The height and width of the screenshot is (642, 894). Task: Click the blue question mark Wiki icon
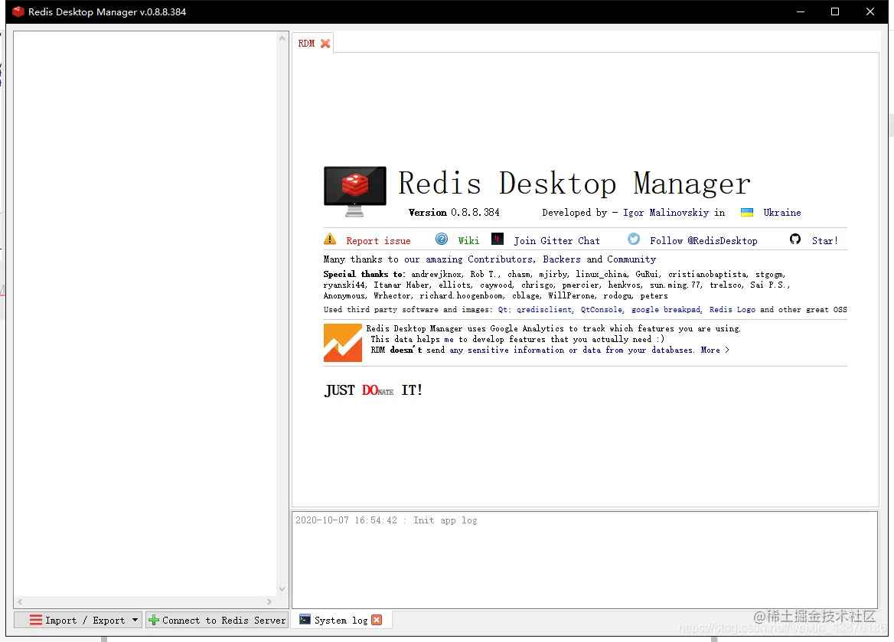click(442, 239)
